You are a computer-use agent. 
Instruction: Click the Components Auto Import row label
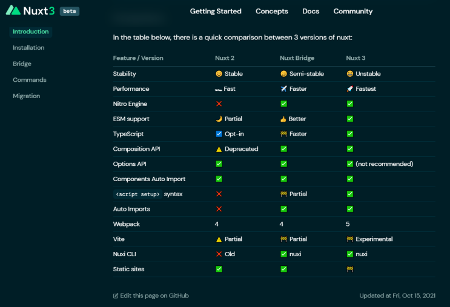click(149, 179)
